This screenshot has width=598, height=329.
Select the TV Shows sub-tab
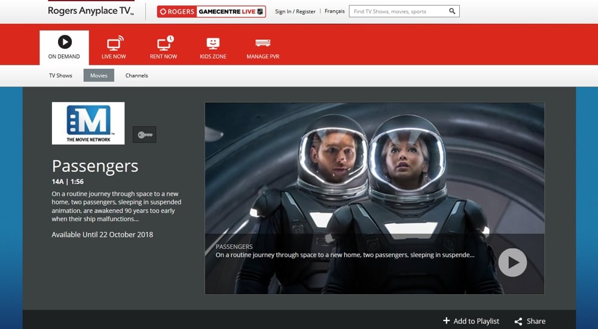(x=60, y=75)
